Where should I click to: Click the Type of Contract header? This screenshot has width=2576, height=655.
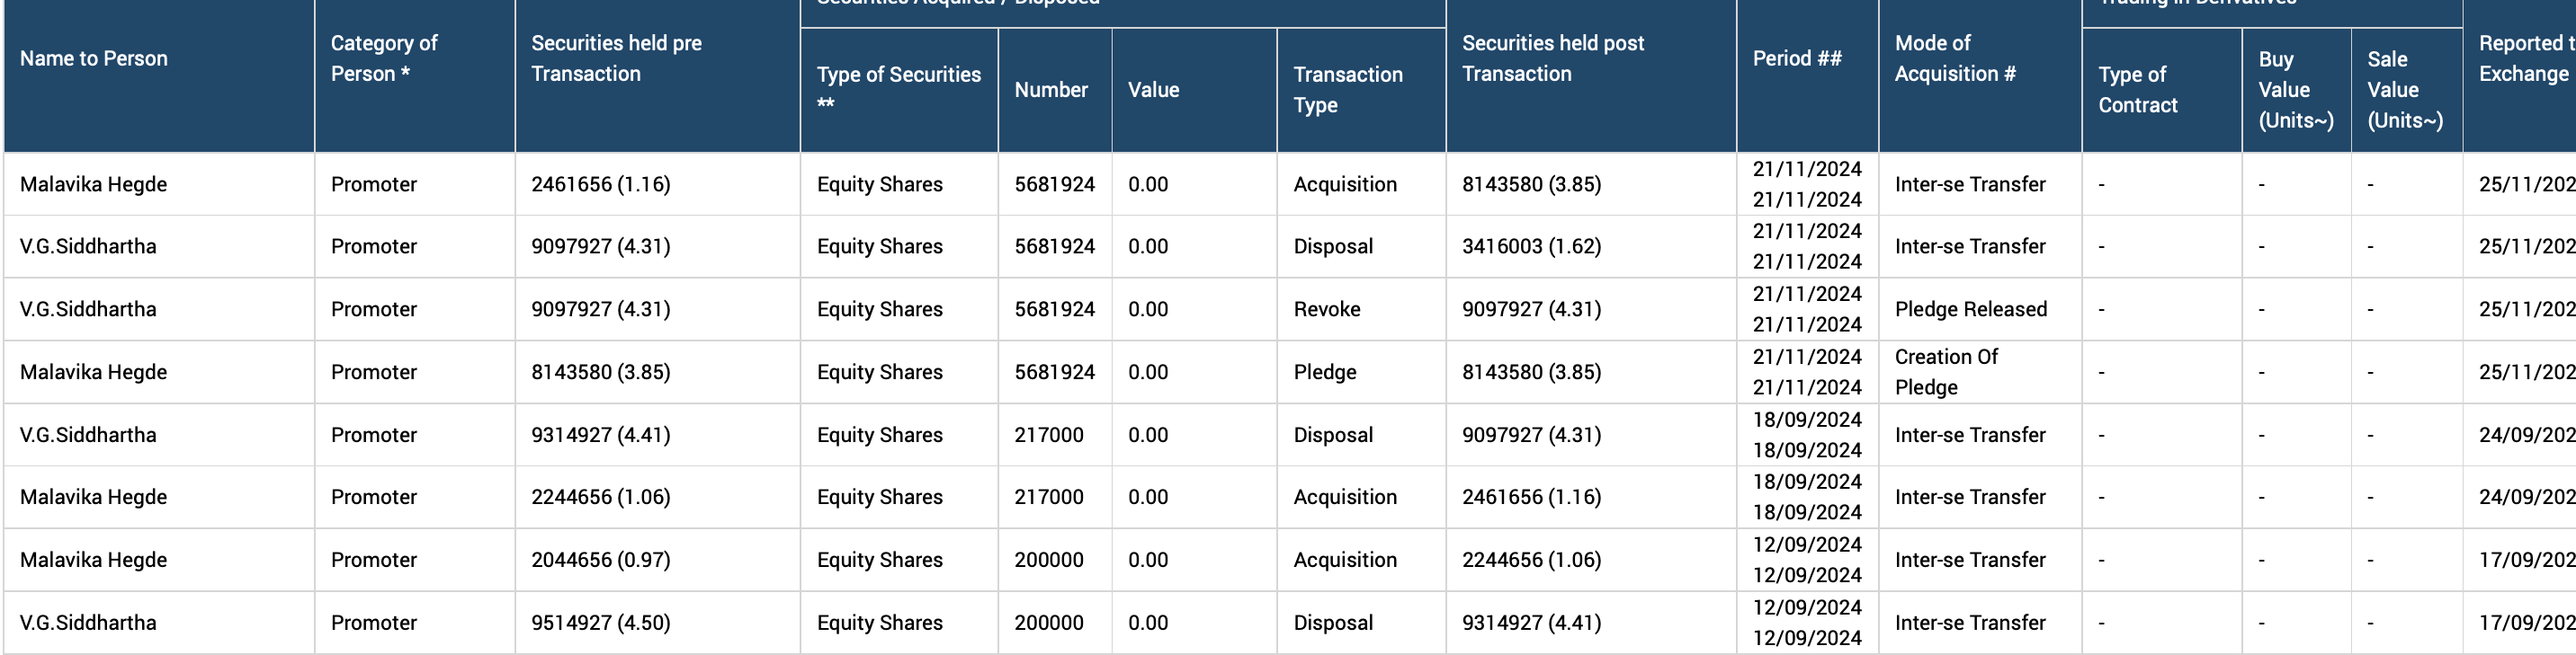(2137, 89)
